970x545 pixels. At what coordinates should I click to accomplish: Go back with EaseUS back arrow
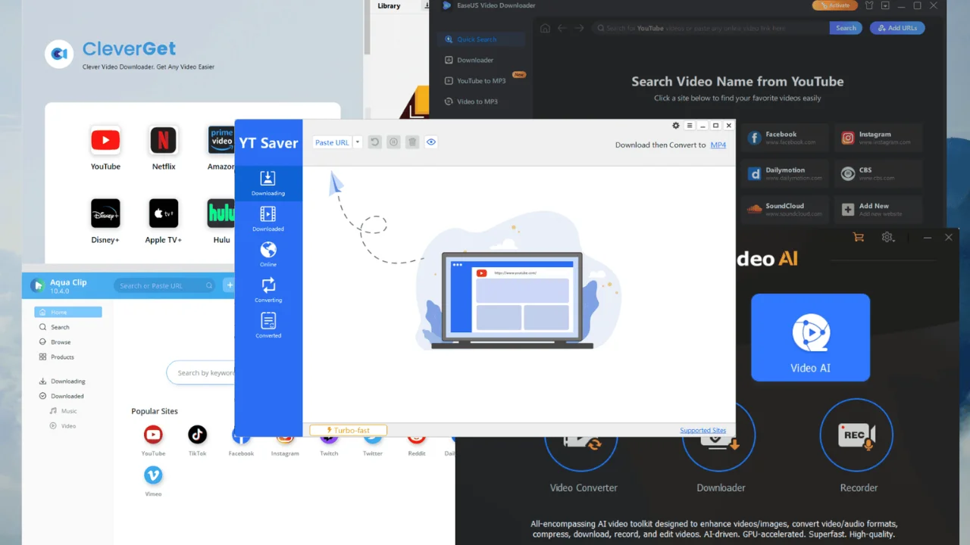coord(562,28)
